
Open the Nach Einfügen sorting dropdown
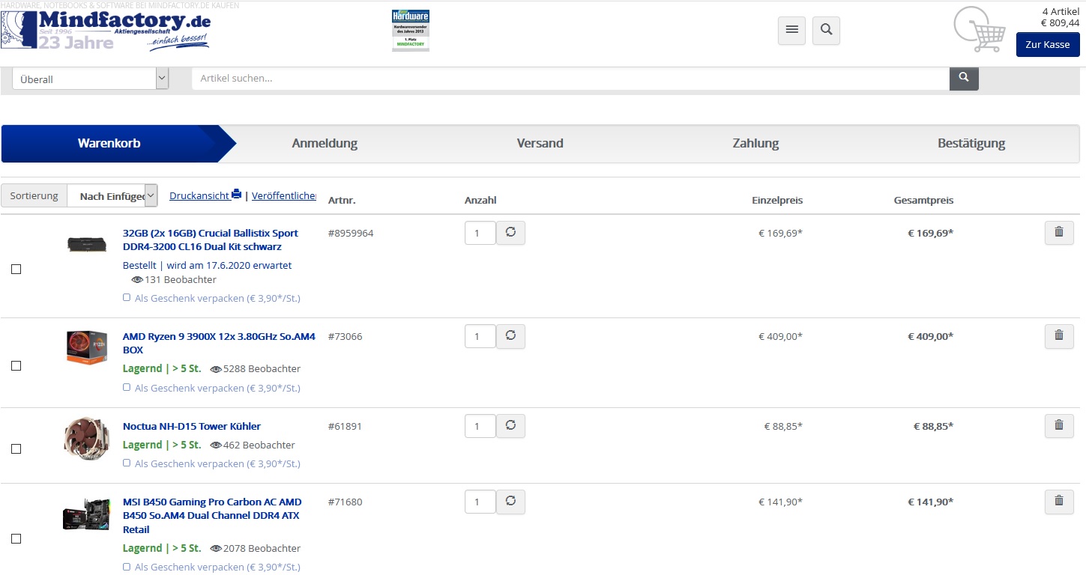point(112,195)
